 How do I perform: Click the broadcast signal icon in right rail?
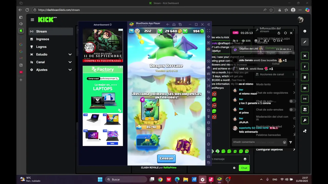[305, 99]
